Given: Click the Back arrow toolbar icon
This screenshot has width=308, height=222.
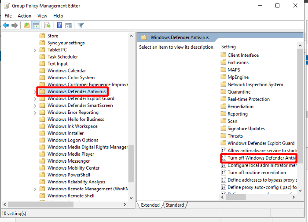Looking at the screenshot, I should coord(6,25).
